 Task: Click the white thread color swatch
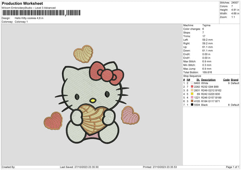192,83
